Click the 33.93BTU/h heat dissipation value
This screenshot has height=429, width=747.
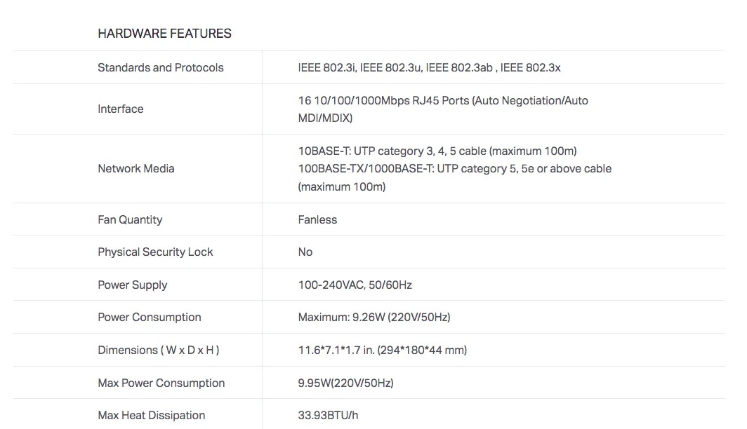click(328, 415)
